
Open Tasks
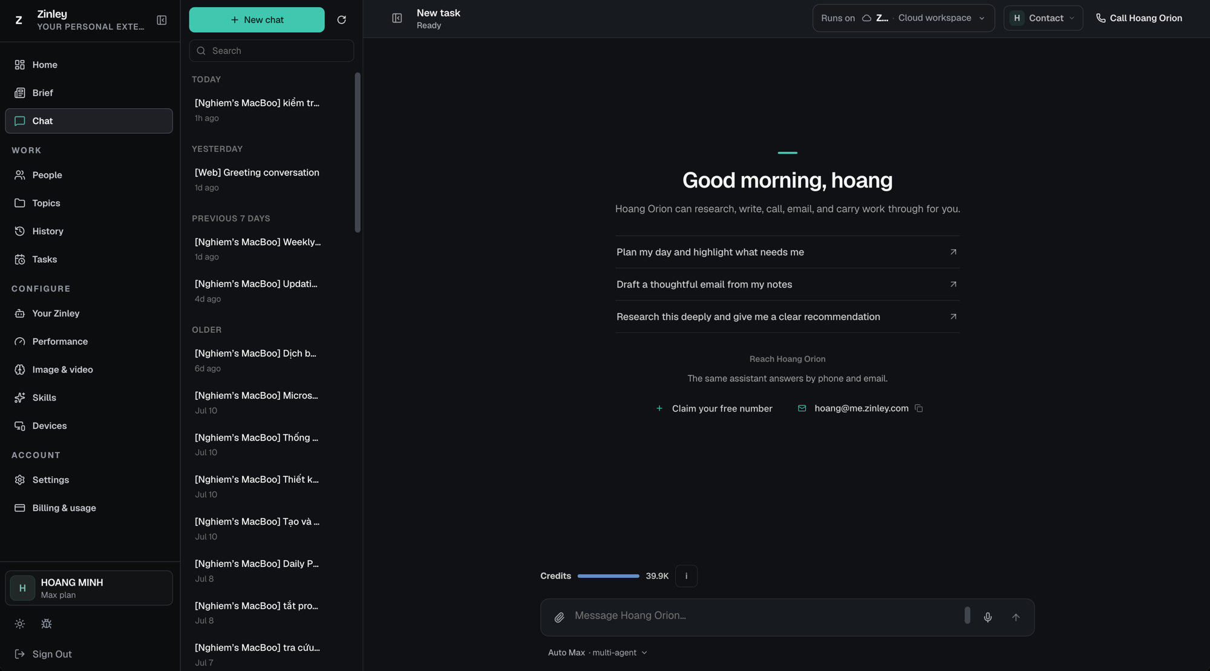(89, 260)
